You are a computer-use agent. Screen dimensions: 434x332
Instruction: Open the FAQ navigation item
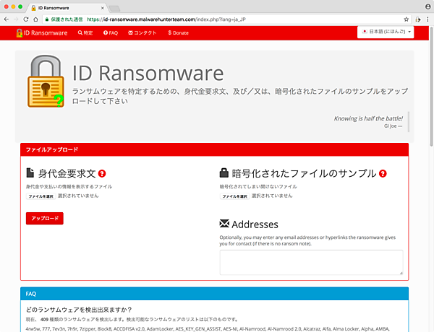[x=110, y=33]
